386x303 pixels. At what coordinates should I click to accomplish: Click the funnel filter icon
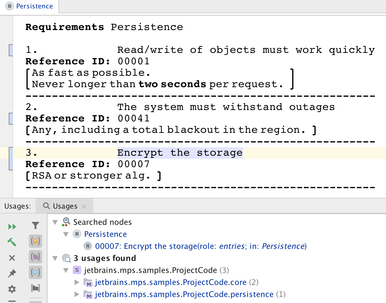pos(35,225)
